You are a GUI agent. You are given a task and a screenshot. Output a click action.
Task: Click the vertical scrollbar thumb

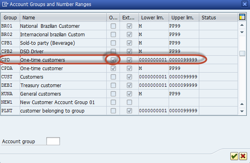242,54
